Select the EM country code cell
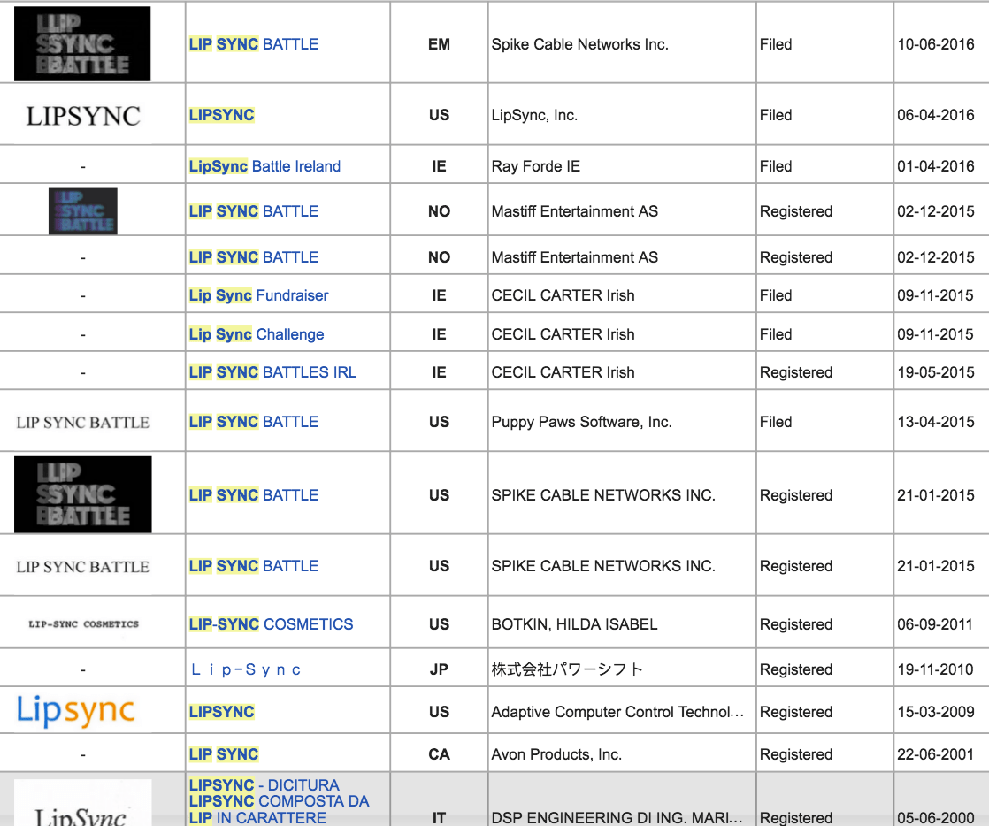The height and width of the screenshot is (826, 989). [x=439, y=44]
